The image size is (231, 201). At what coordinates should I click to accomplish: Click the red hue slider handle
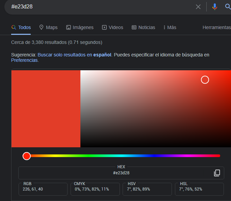[x=26, y=156]
